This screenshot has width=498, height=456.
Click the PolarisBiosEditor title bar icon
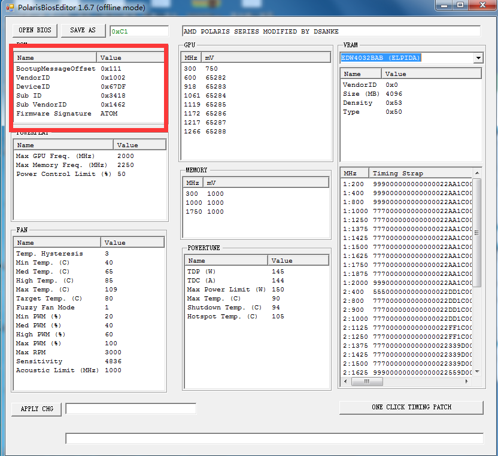(10, 7)
